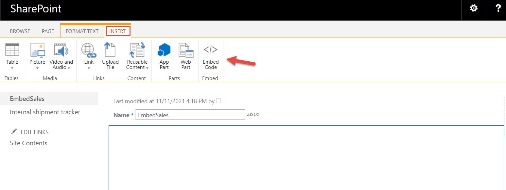Click into the Name text field
The width and height of the screenshot is (506, 190).
tap(190, 115)
